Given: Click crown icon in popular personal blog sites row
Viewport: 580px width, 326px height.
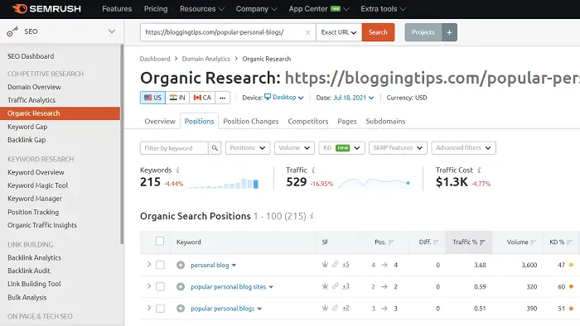Looking at the screenshot, I should (x=325, y=286).
